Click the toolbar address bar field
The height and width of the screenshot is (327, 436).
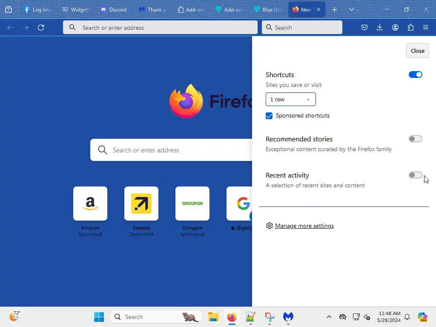click(160, 28)
